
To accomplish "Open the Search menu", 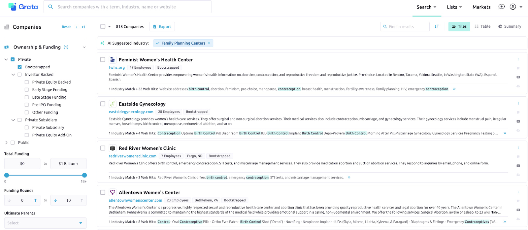I will point(427,7).
